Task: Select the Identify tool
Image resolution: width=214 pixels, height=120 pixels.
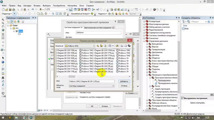Action: 3,62
